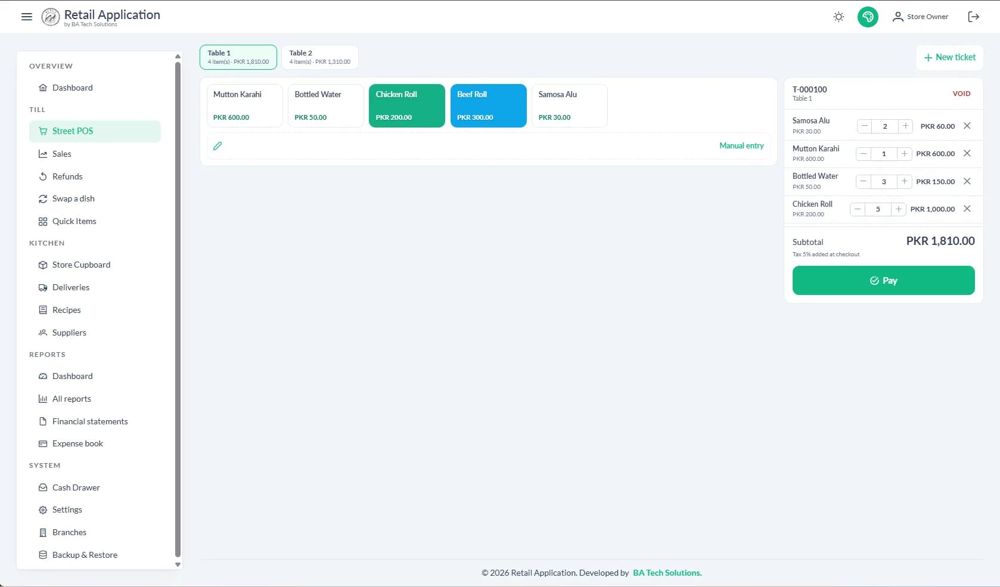Click Bottled Water quantity field
The width and height of the screenshot is (1000, 587).
click(x=884, y=181)
